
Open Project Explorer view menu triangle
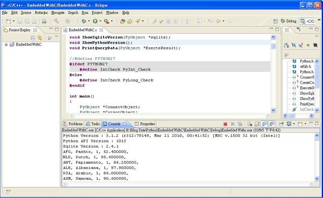click(x=57, y=37)
